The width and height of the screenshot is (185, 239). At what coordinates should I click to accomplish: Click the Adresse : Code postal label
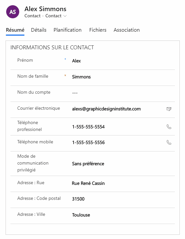tap(39, 198)
